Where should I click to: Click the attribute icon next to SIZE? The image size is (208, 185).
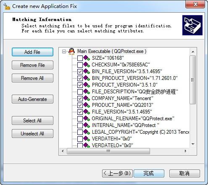click(87, 58)
